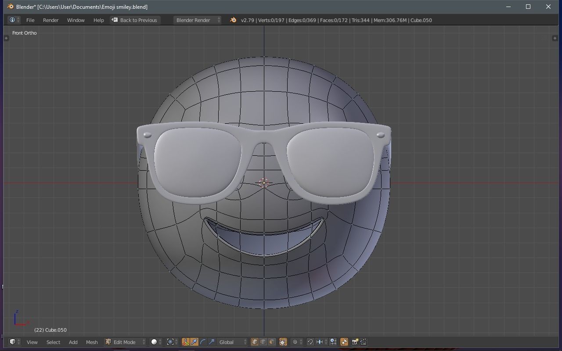Viewport: 562px width, 351px height.
Task: Enable the translate manipulator arrow
Action: [x=194, y=342]
